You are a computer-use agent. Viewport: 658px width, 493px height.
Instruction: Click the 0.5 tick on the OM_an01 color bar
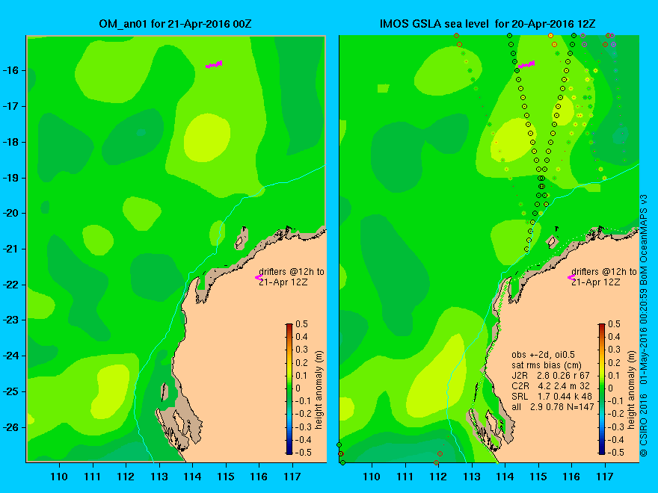click(x=302, y=324)
